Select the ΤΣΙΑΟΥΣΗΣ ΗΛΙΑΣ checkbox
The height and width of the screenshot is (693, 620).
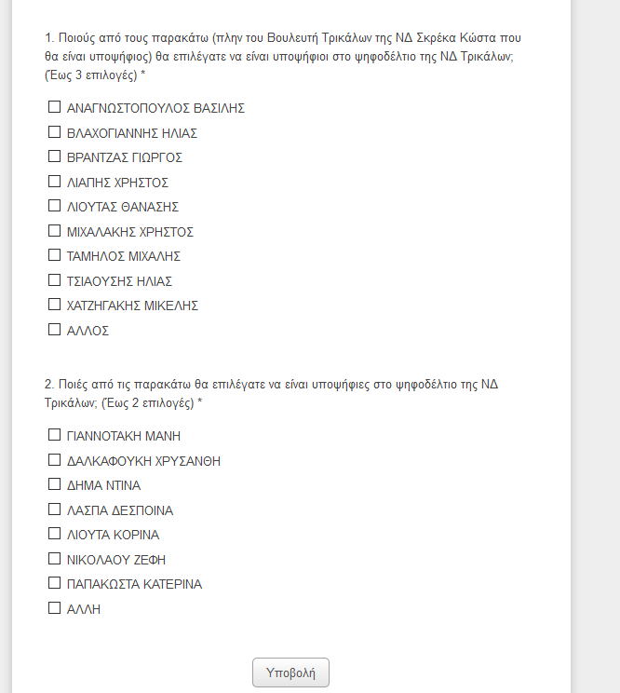[54, 281]
